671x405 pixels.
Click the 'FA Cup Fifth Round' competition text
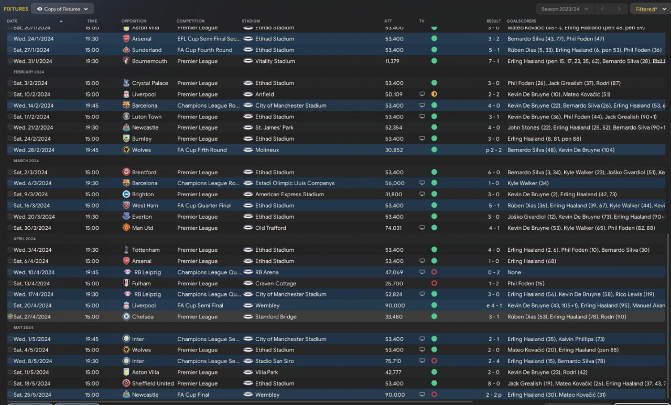(x=202, y=150)
